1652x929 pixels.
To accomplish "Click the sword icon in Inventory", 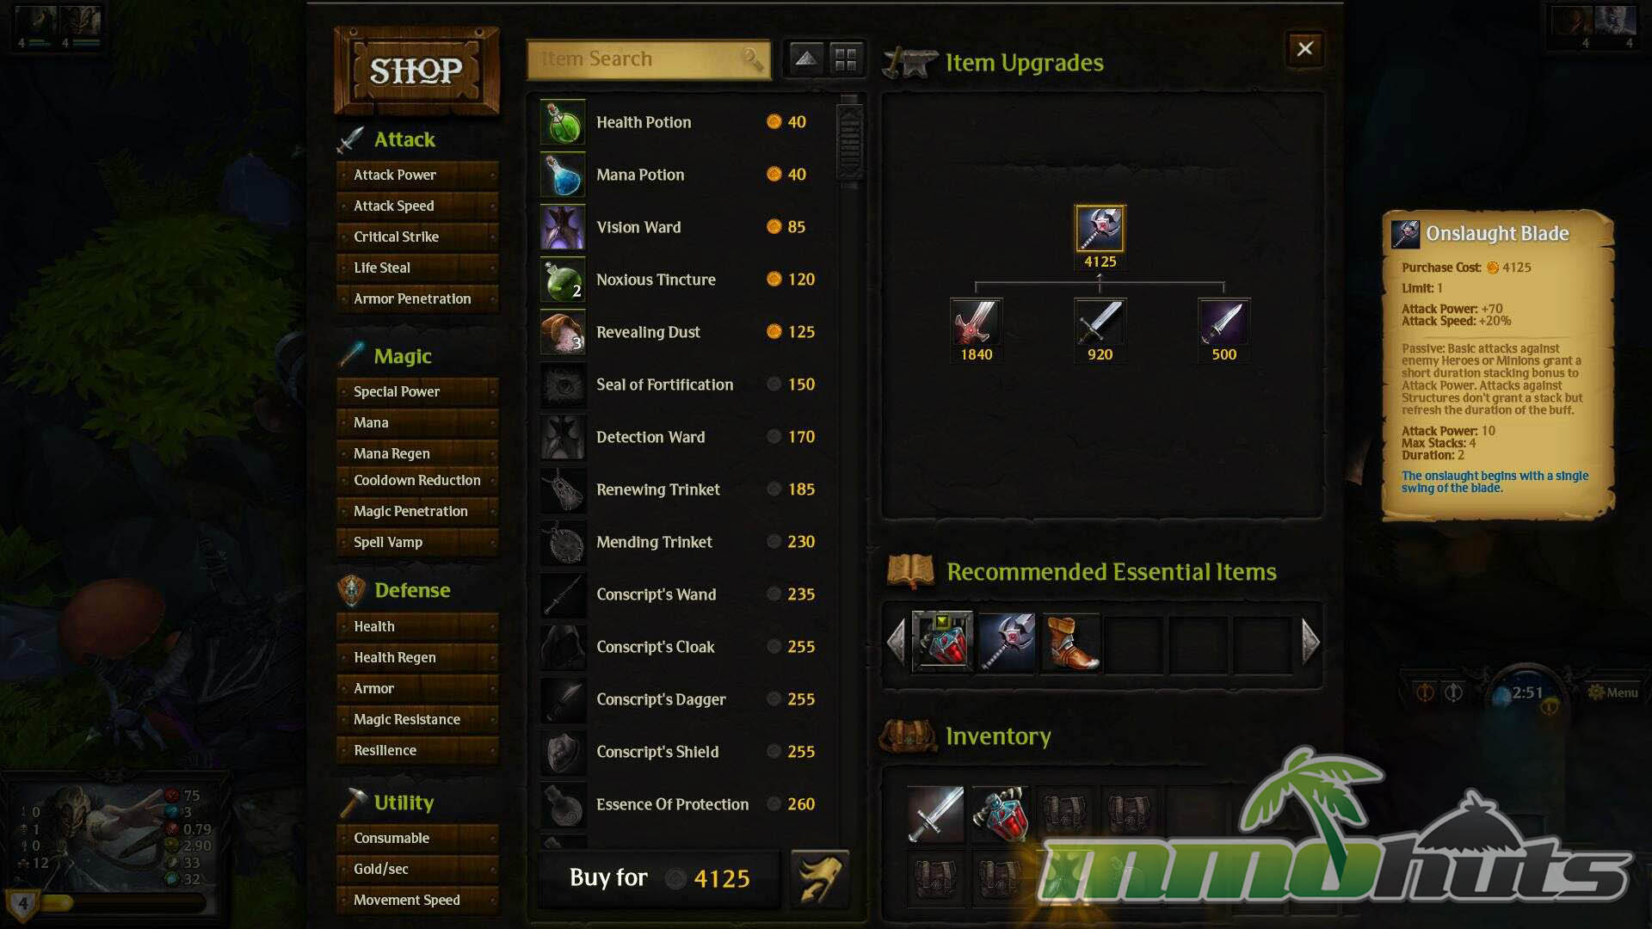I will pyautogui.click(x=936, y=813).
